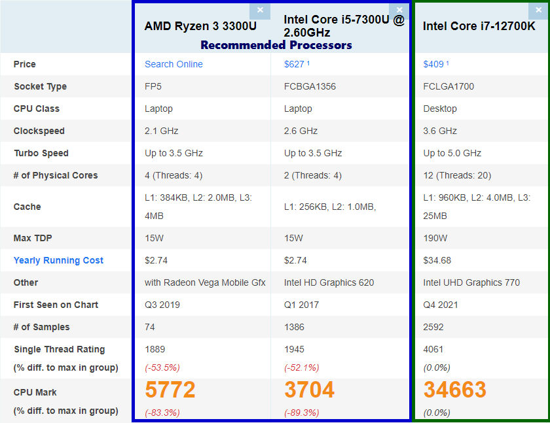Close the Intel Core i5-7300U column
The image size is (550, 423).
point(398,10)
